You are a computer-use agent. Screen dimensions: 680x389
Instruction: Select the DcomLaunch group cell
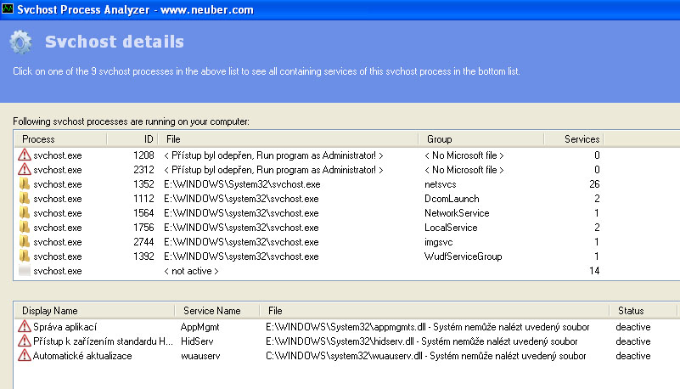452,199
